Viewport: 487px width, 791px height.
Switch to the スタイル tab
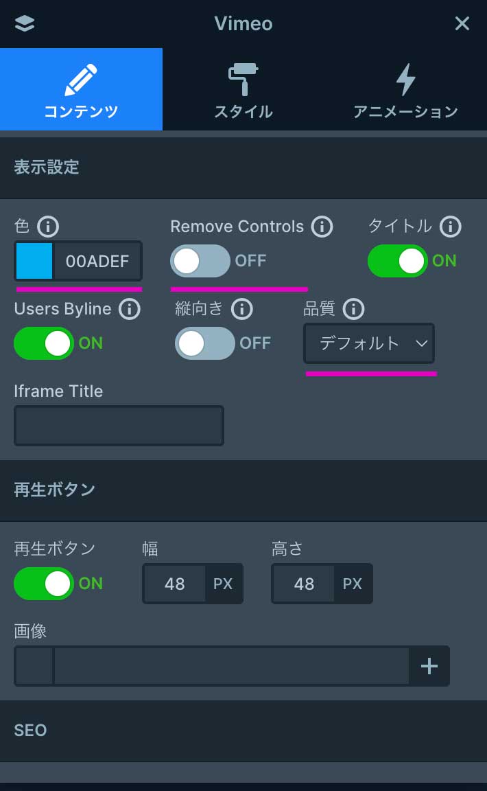(x=243, y=89)
